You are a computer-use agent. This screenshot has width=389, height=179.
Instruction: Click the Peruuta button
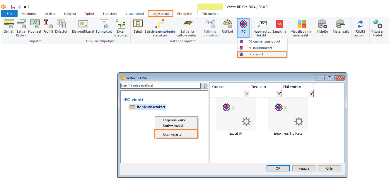pyautogui.click(x=304, y=168)
